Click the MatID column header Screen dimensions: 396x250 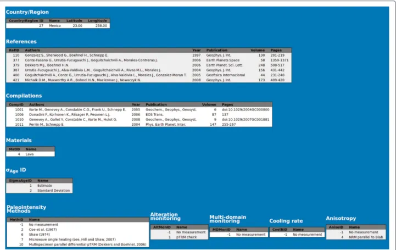coord(14,149)
